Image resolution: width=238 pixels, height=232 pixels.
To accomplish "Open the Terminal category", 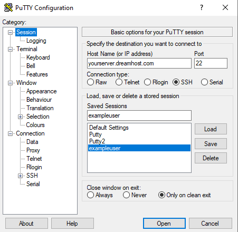I will click(x=27, y=49).
